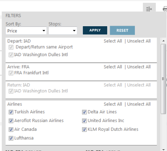167x151 pixels.
Task: Open the Stops dropdown
Action: point(63,31)
